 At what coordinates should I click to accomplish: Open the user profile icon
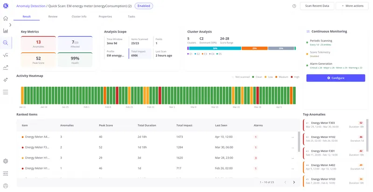point(6,186)
